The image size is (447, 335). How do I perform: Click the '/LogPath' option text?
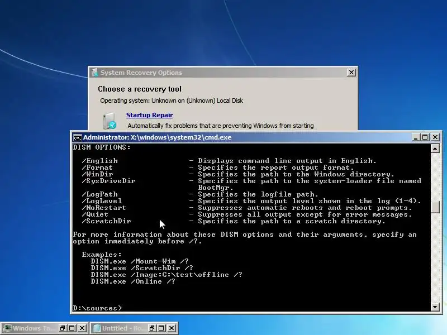point(100,194)
